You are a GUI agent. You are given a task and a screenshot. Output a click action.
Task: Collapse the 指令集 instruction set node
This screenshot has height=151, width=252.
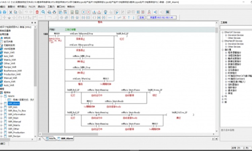[222, 49]
